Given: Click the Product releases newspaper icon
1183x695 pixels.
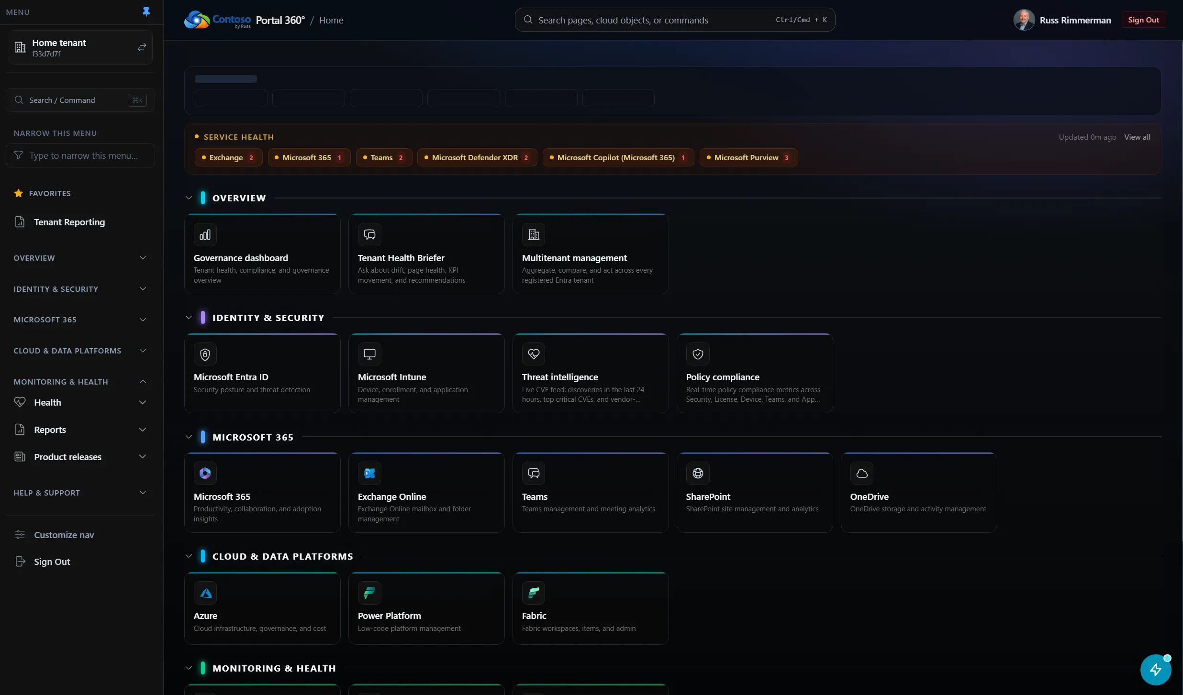Looking at the screenshot, I should pos(20,457).
